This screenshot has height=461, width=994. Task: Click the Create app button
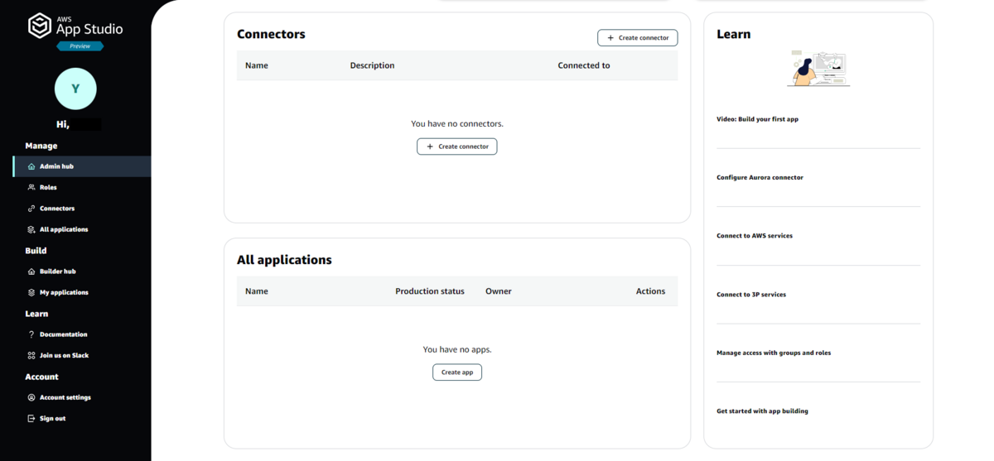pos(457,372)
